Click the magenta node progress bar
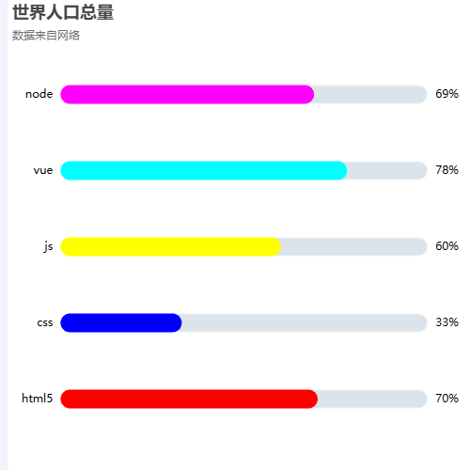Image resolution: width=470 pixels, height=470 pixels. pyautogui.click(x=187, y=94)
